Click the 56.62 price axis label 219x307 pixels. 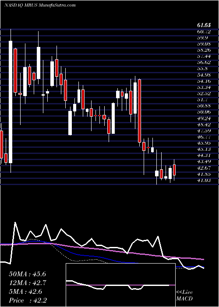204,62
